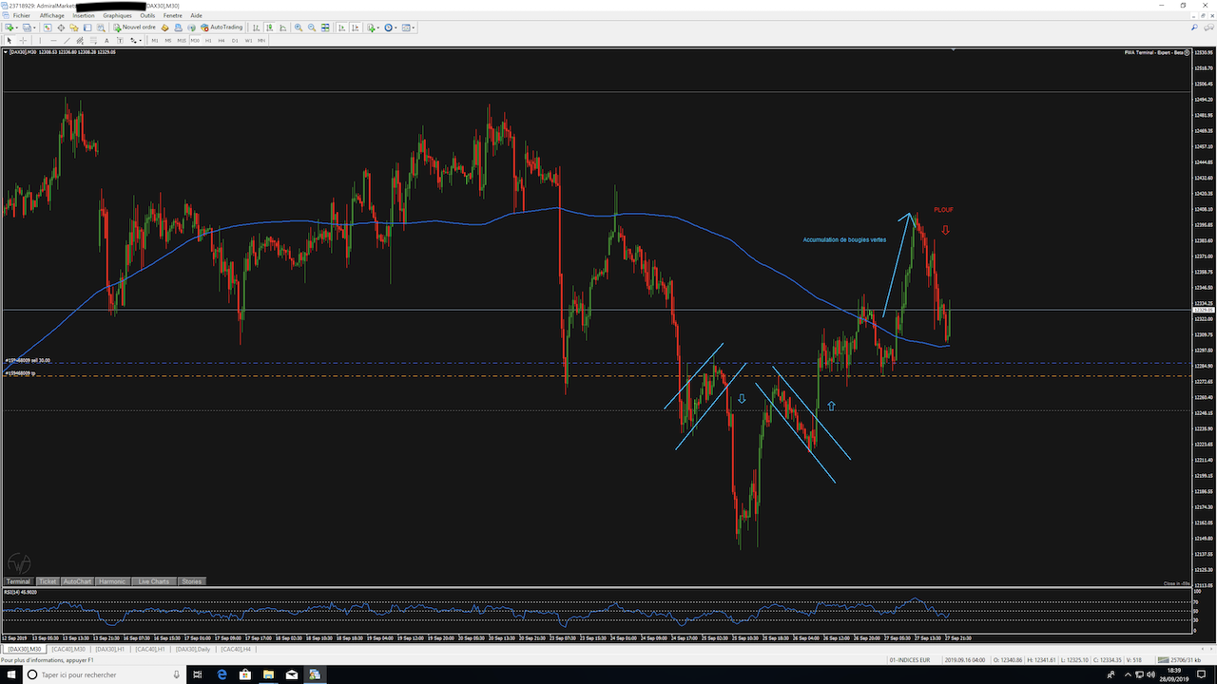
Task: Set timeframe to M15
Action: click(x=182, y=41)
